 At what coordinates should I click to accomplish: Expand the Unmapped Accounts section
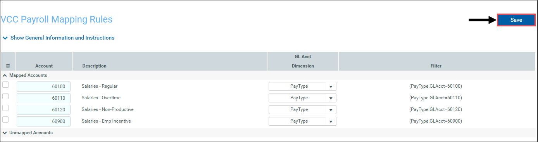28,133
